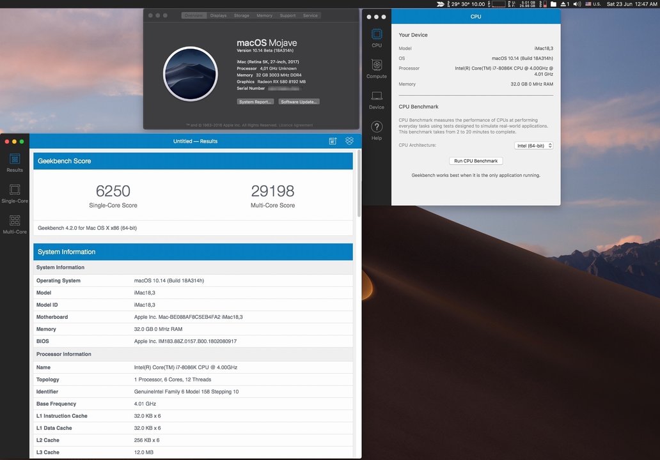Image resolution: width=660 pixels, height=460 pixels.
Task: Click the System Information blue header
Action: pyautogui.click(x=192, y=252)
